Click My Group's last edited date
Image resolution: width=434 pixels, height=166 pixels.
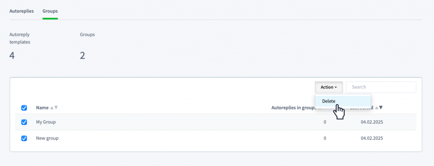372,122
